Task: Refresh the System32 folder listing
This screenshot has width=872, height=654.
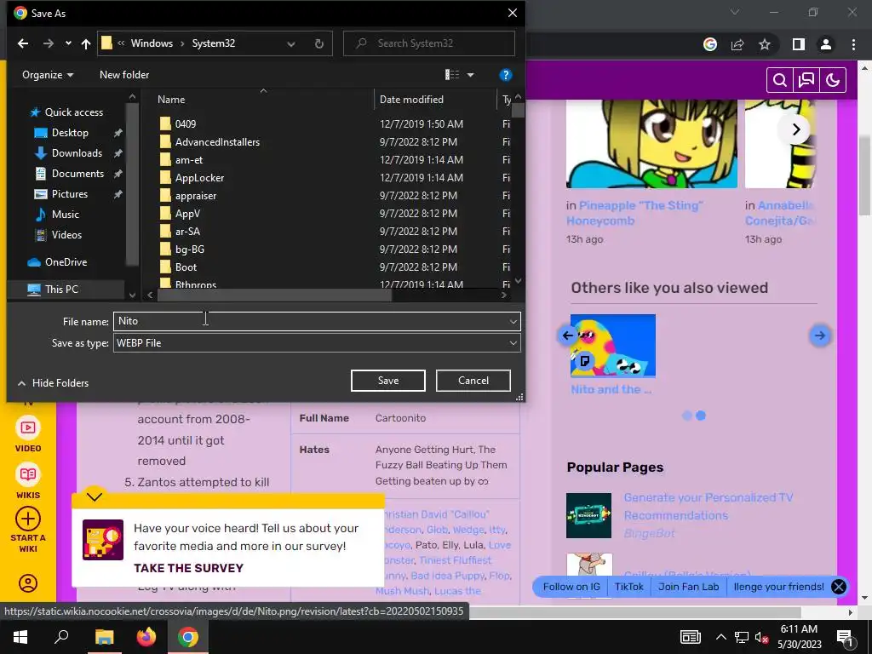Action: (318, 43)
